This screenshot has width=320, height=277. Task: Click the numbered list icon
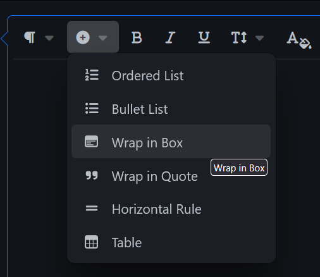click(x=92, y=75)
